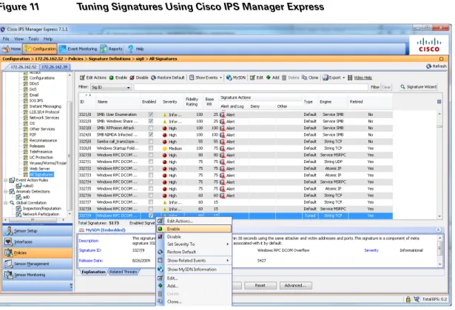Viewport: 455px width, 310px height.
Task: Collapse the Event Action Rules tree node
Action: tap(5, 180)
